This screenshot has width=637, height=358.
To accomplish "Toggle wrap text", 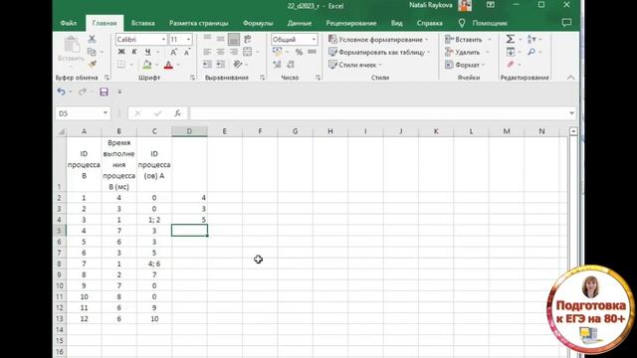I will tap(247, 39).
